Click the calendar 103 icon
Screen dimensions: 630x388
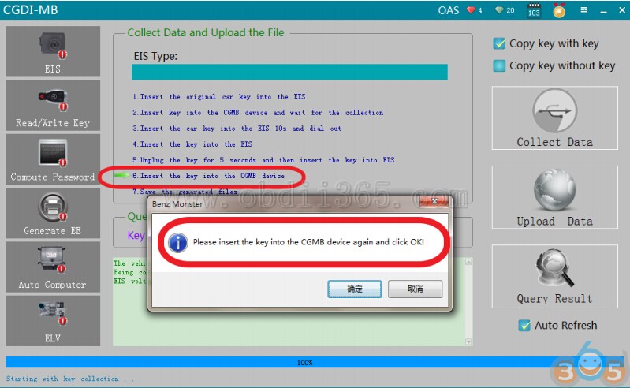pyautogui.click(x=534, y=10)
